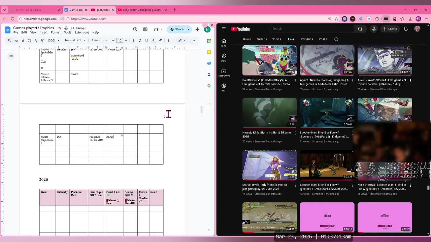This screenshot has width=431, height=242.
Task: Click the Docs search menus magnifier
Action: (9, 40)
